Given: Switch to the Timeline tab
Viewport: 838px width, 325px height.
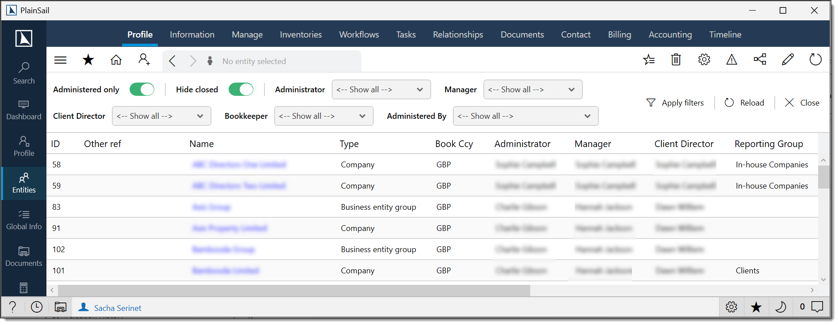Looking at the screenshot, I should (x=725, y=34).
